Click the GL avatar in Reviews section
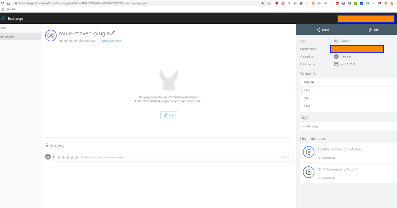This screenshot has width=397, height=208. pyautogui.click(x=48, y=157)
